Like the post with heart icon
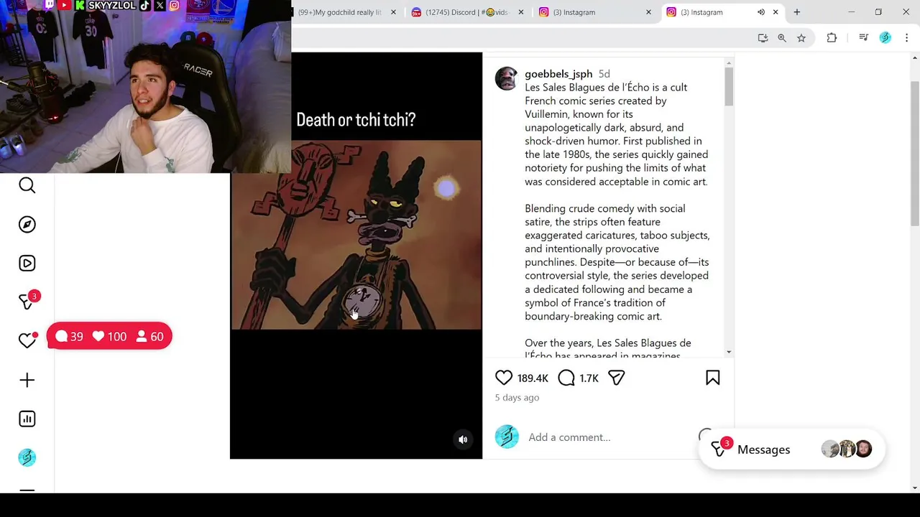 [x=504, y=378]
